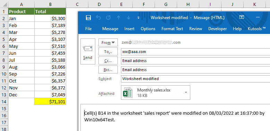Screen dimensions: 270x131
Task: Open the Options ribbon tab
Action: (148, 29)
